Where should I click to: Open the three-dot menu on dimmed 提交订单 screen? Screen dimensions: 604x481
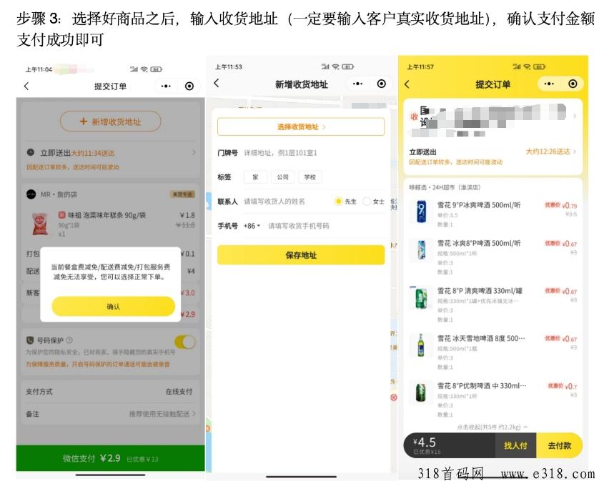pyautogui.click(x=166, y=86)
